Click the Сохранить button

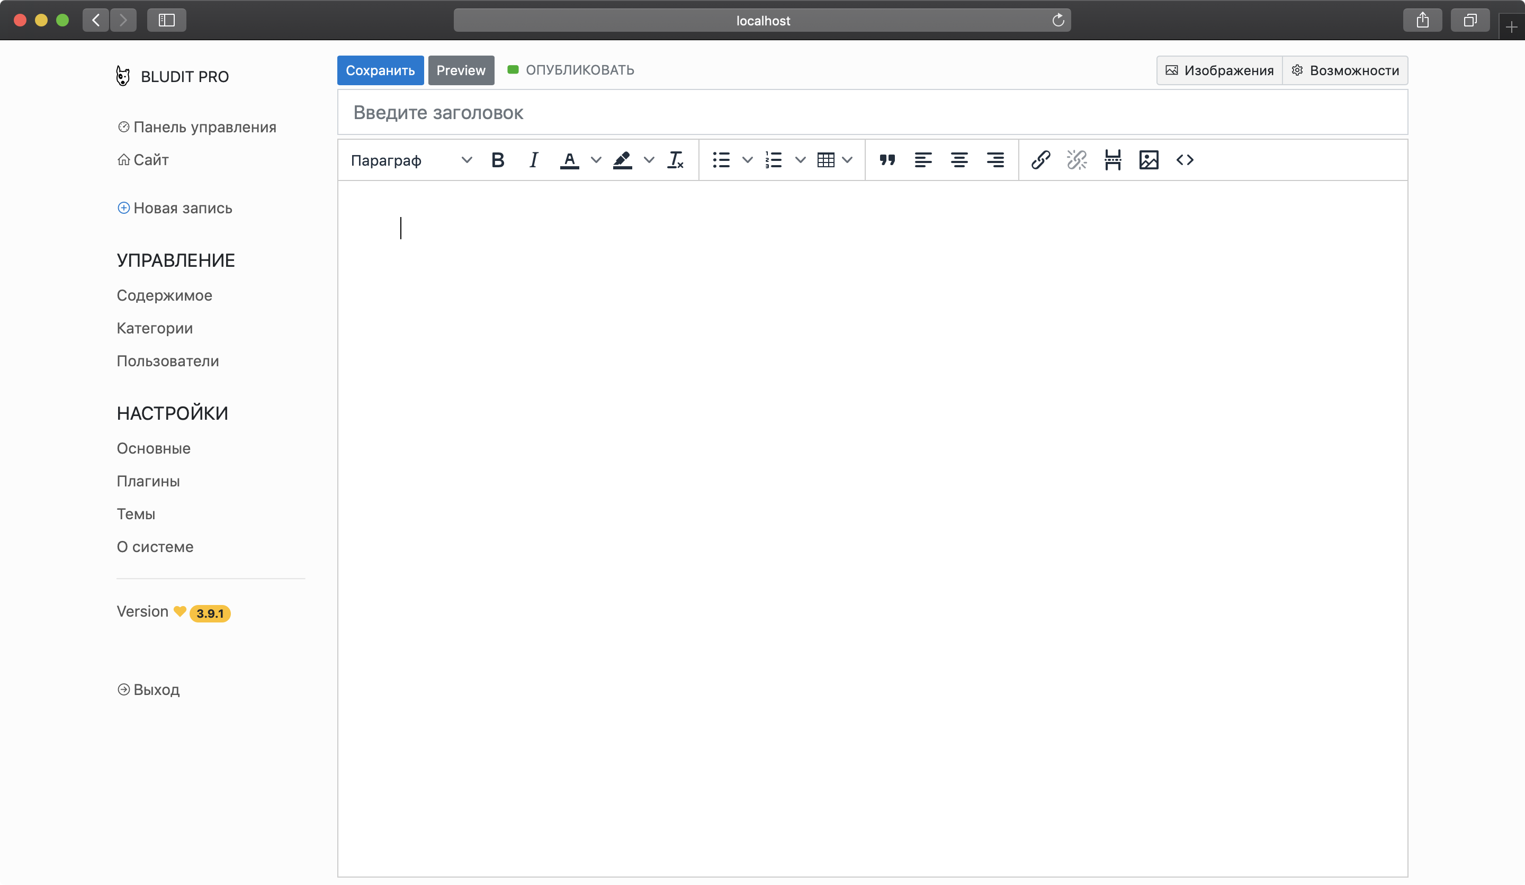[380, 70]
